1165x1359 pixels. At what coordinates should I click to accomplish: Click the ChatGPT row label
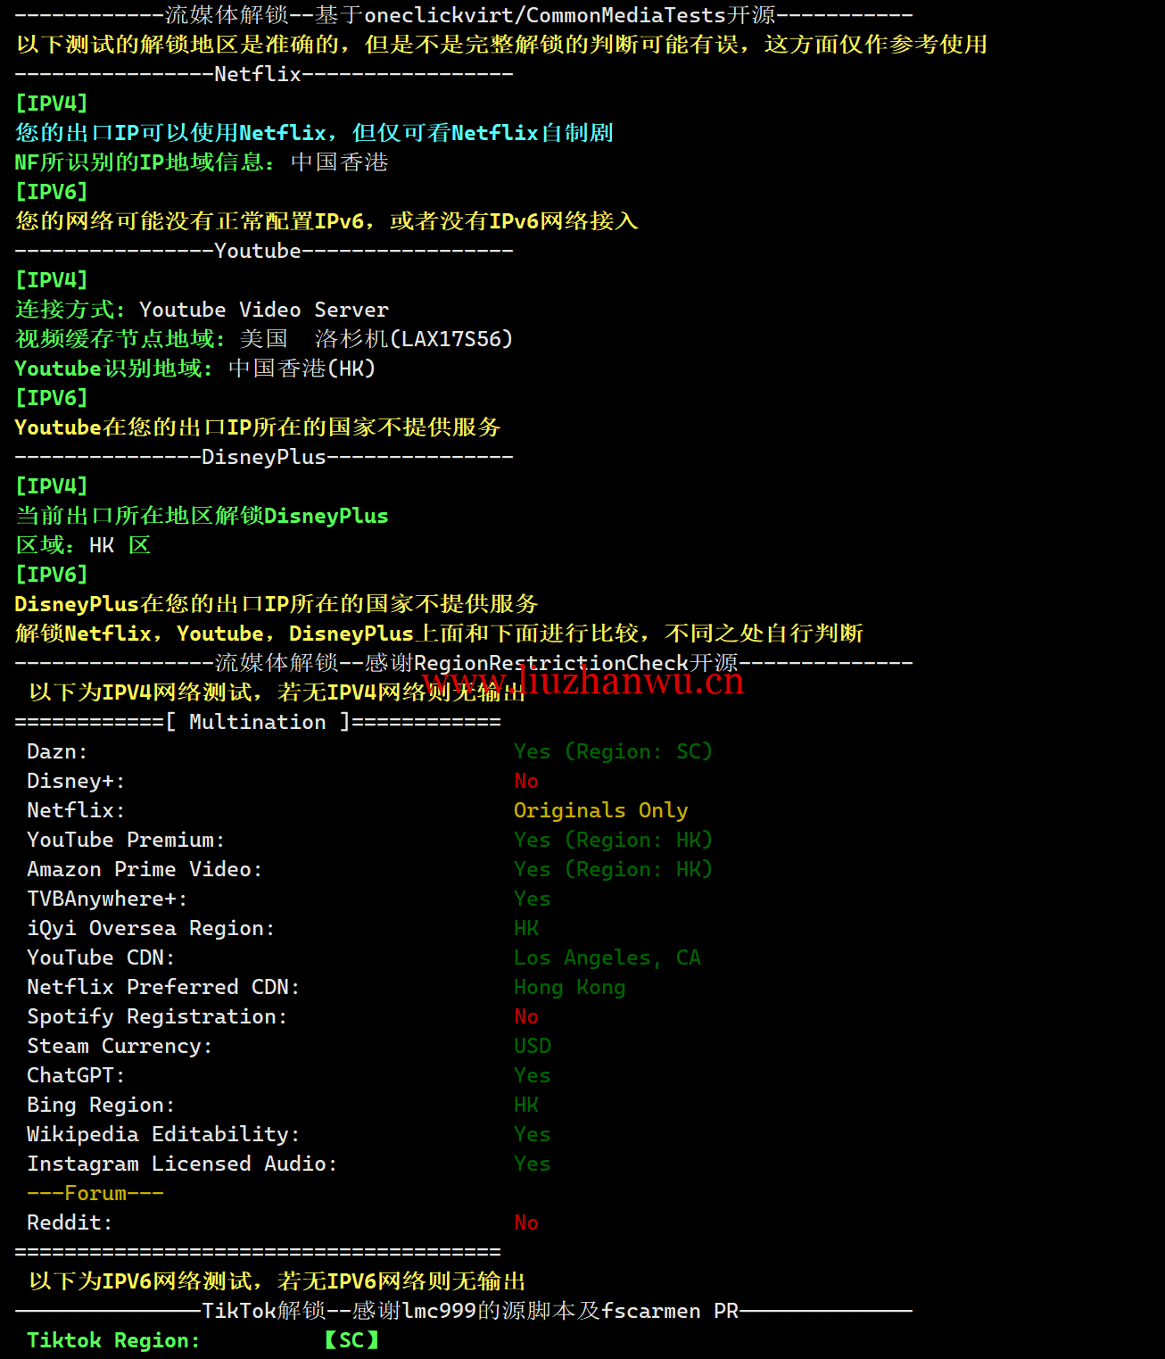coord(76,1075)
